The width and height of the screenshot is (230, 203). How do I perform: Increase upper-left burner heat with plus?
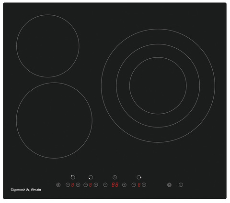coord(78,185)
